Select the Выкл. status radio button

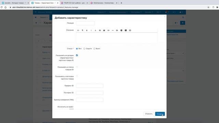(x=94, y=49)
